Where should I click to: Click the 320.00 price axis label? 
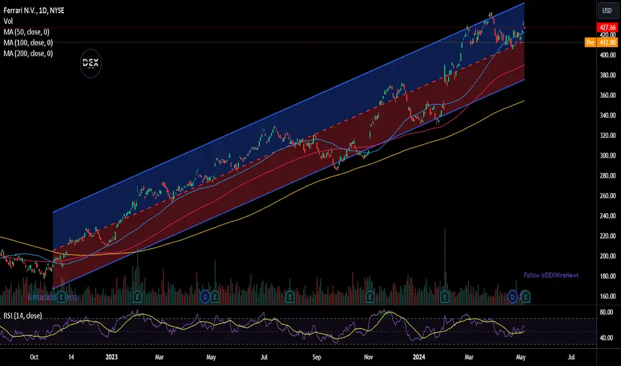[608, 135]
